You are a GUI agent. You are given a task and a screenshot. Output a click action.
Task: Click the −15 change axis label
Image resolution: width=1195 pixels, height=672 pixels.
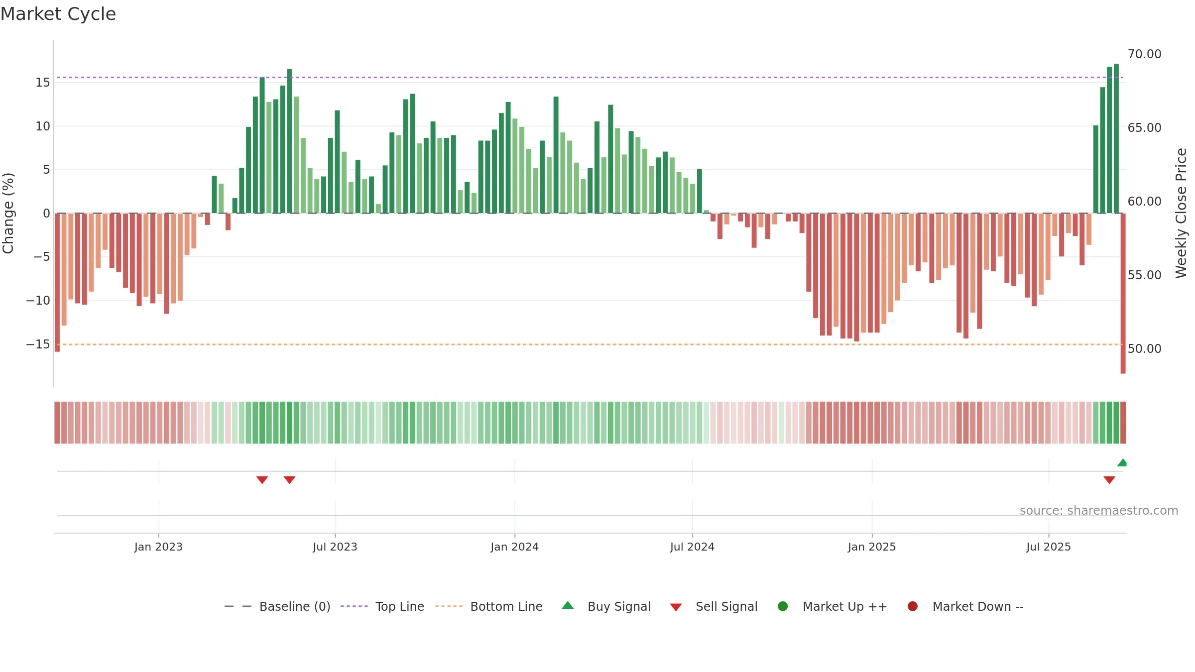click(x=38, y=344)
